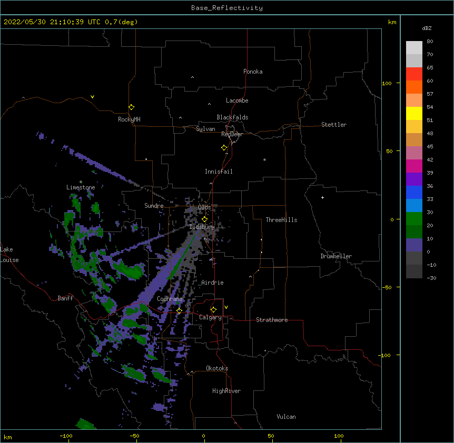Screen dimensions: 454x443
Task: Click the white asterisk marker above Limestone
Action: pos(81,182)
